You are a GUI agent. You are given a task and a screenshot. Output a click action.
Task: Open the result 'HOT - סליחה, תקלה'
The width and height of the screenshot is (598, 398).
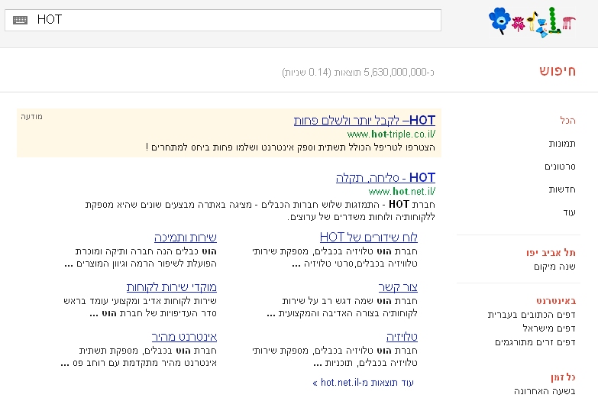point(385,178)
